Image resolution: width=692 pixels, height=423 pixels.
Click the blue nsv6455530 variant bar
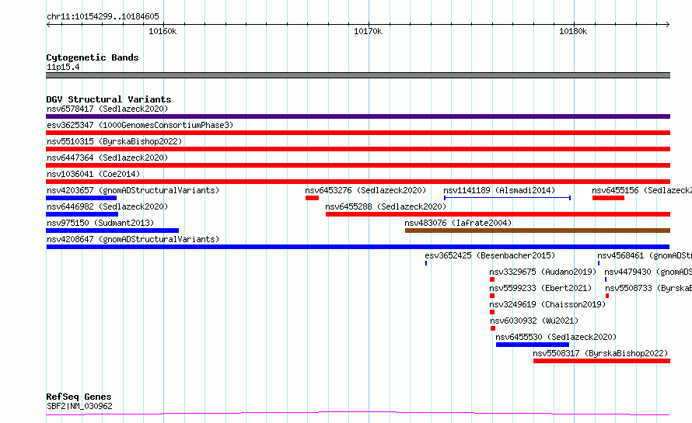pos(533,345)
